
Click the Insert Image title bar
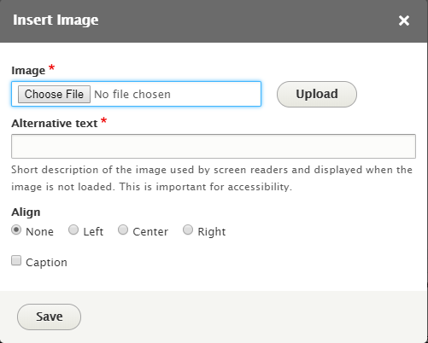[214, 21]
